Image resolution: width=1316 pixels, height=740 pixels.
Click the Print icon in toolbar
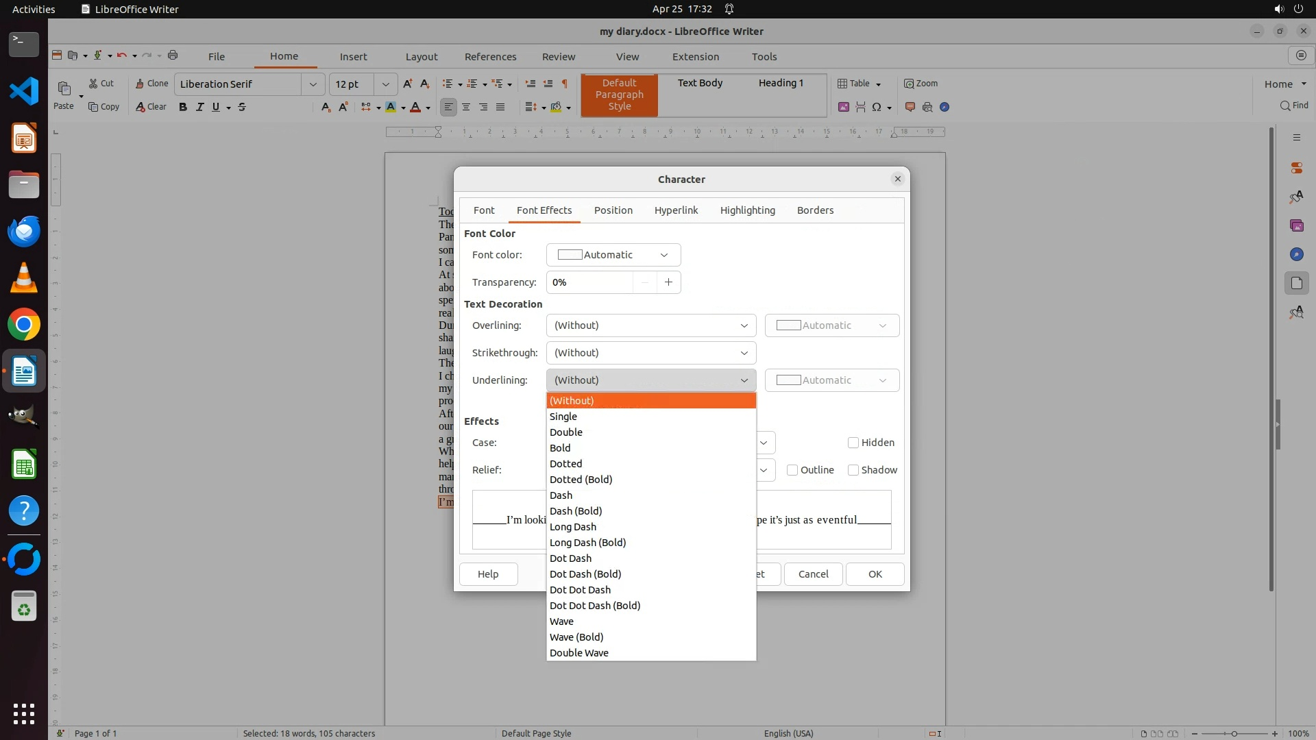[x=173, y=56]
